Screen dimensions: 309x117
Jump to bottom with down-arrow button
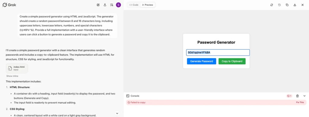pos(117,113)
